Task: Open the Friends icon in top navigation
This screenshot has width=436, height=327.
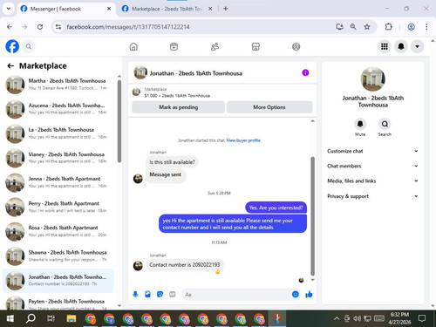Action: 215,46
